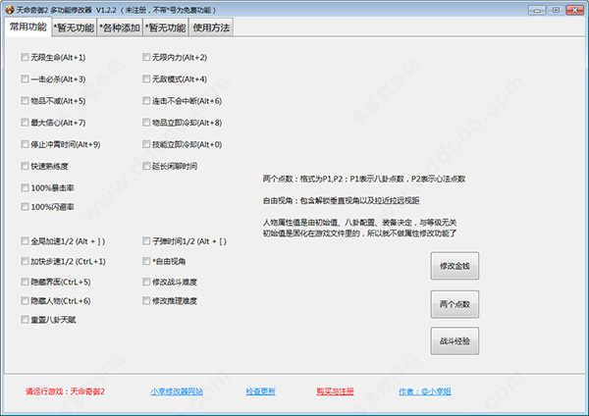Viewport: 589px width, 416px height.
Task: Enable 100%闪避率
Action: click(25, 207)
